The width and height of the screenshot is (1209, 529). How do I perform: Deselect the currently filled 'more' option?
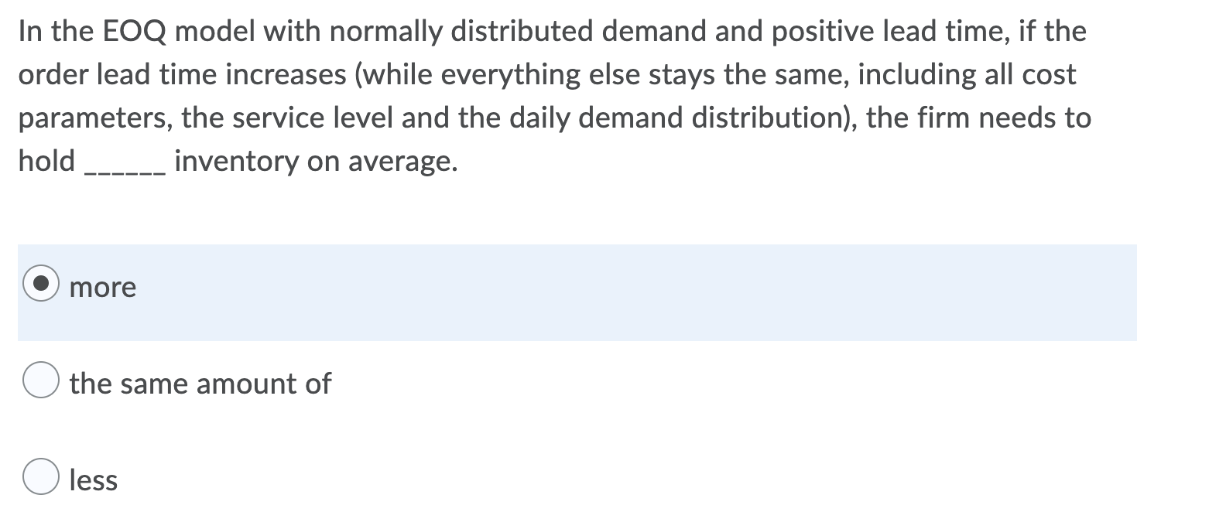pyautogui.click(x=43, y=285)
